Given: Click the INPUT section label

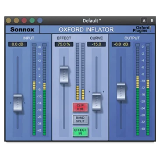Looking at the screenshot, I should click(28, 38).
